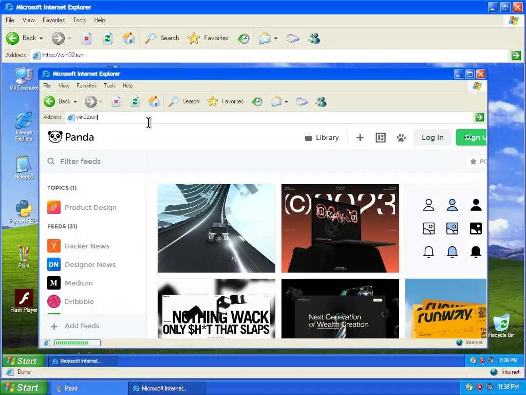Open Next Generation of Wealth Creation thumbnail
Viewport: 526px width, 395px height.
point(340,309)
